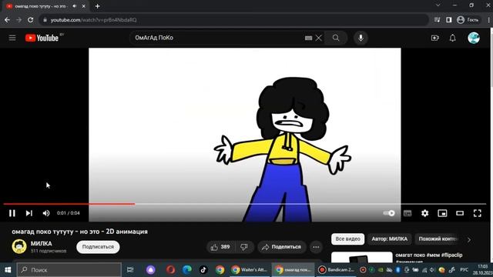
Task: Select the Все видео filter chip
Action: pyautogui.click(x=347, y=239)
